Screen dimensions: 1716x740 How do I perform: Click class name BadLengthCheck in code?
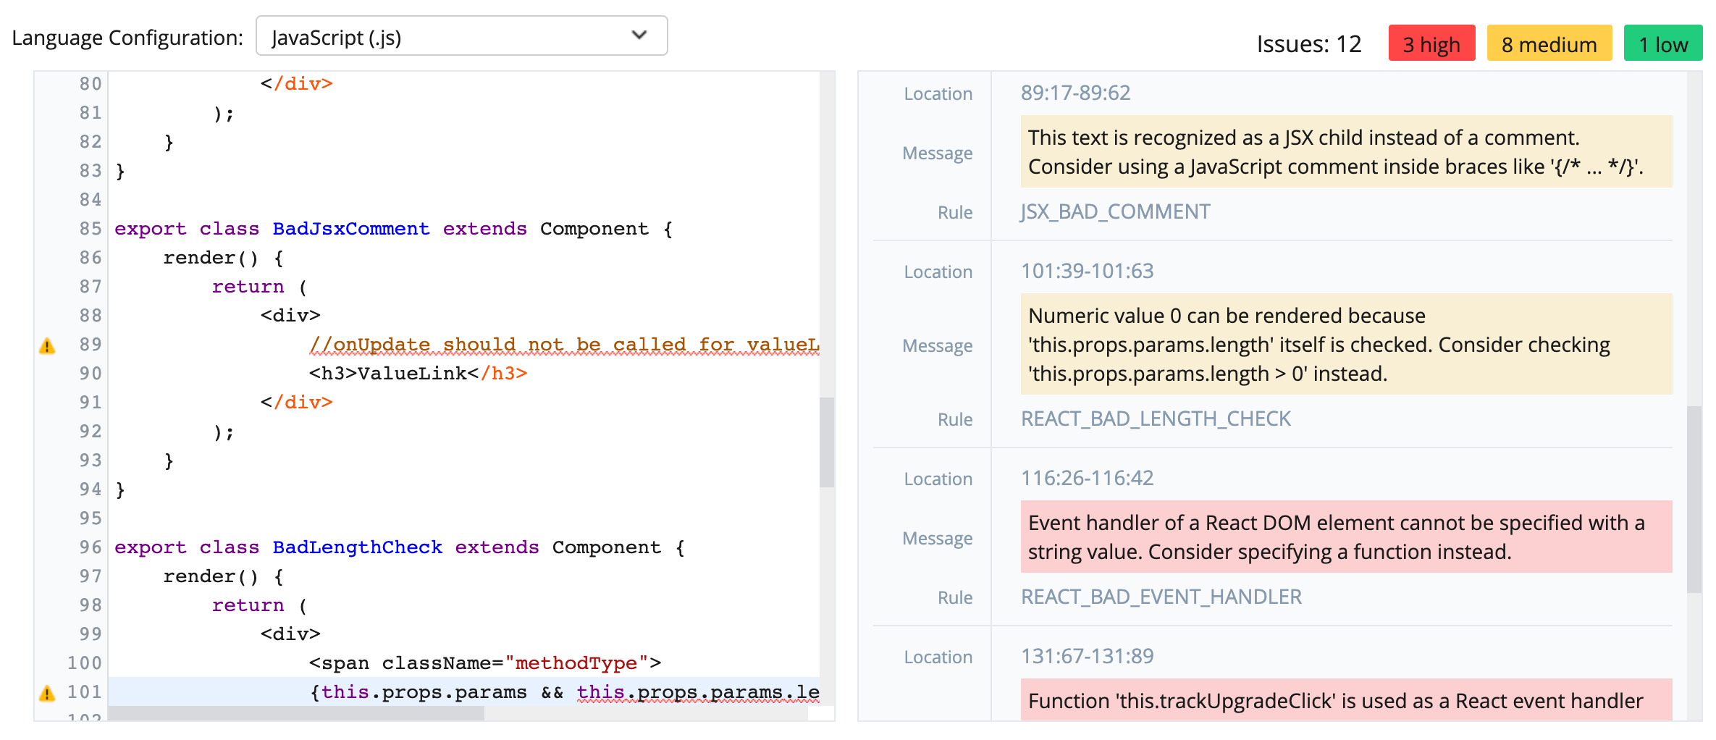coord(357,547)
